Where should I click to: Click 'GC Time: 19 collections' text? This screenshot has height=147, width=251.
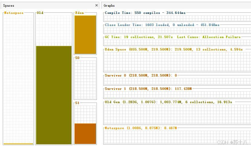[130, 37]
